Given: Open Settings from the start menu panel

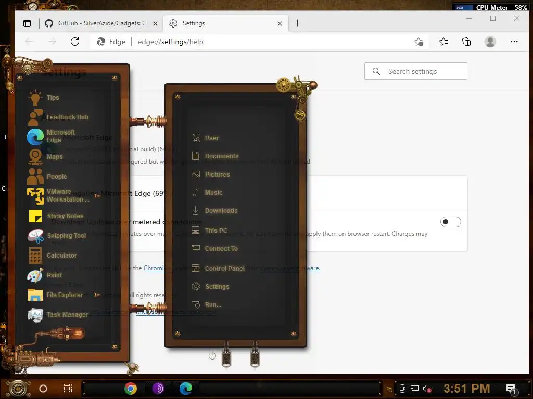Looking at the screenshot, I should (x=210, y=287).
